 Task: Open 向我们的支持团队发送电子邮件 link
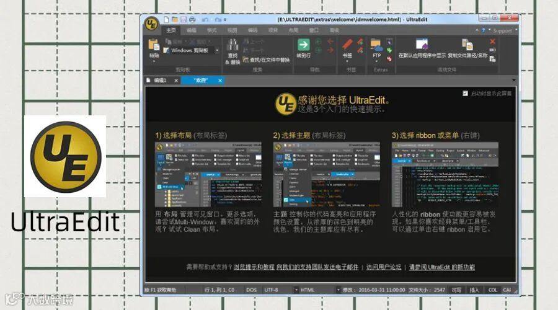pos(318,267)
